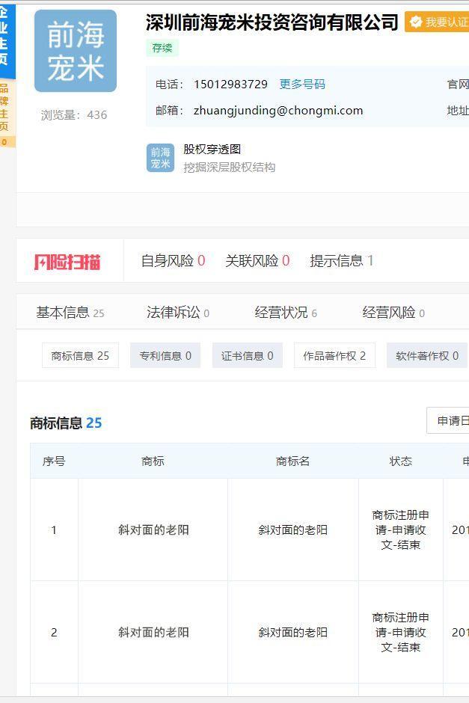
Task: Click email zhuangjunding@chongmi.com
Action: pyautogui.click(x=278, y=110)
